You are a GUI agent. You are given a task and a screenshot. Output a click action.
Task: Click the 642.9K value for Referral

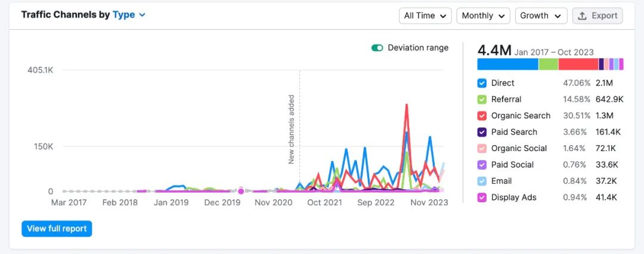tap(609, 99)
